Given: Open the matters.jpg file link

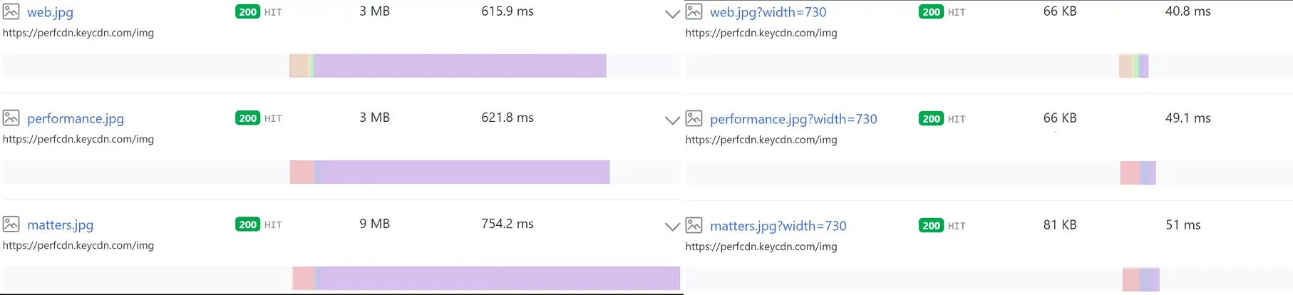Looking at the screenshot, I should 60,225.
